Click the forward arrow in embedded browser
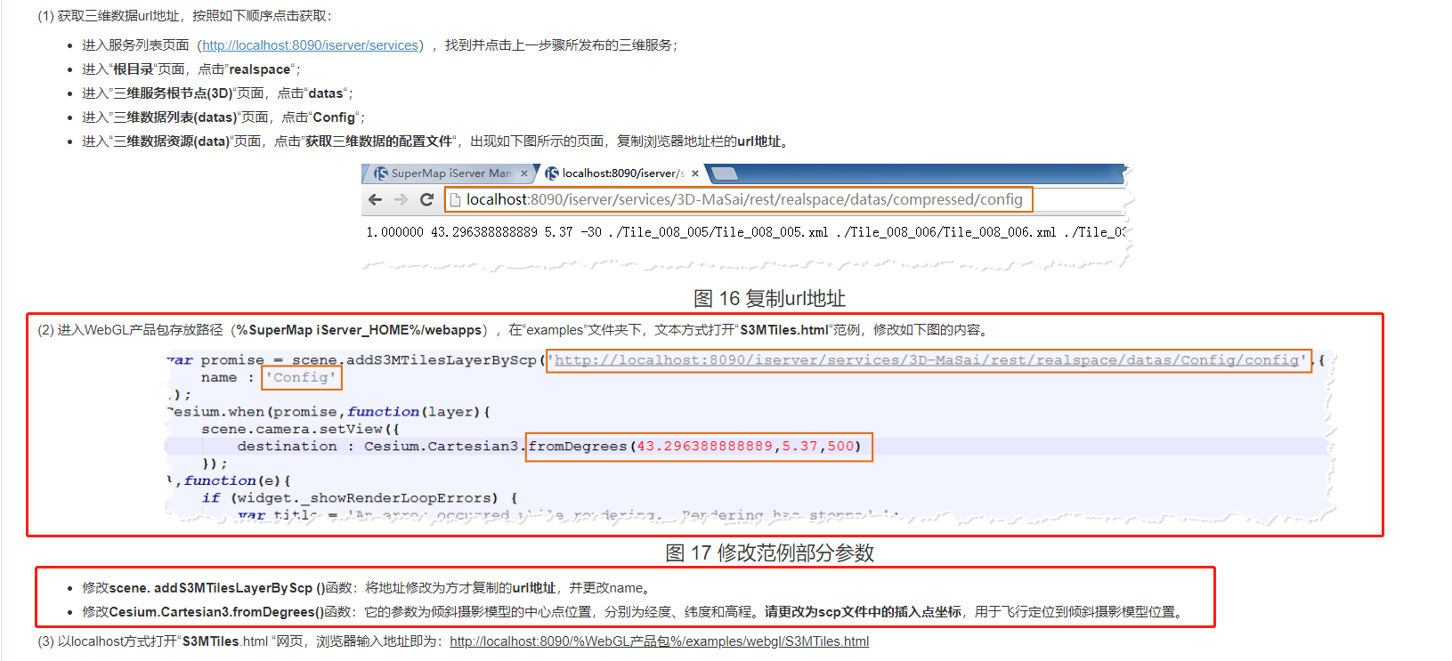This screenshot has height=661, width=1452. (402, 199)
